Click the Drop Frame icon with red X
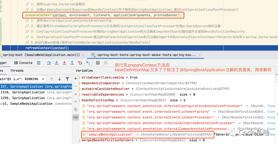This screenshot has height=144, width=278. coord(80,63)
